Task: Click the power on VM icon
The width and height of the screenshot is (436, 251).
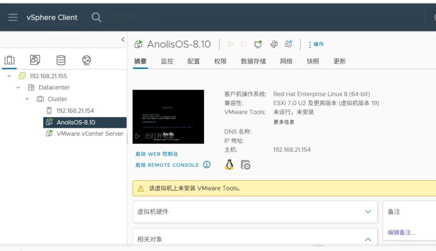Action: point(231,44)
